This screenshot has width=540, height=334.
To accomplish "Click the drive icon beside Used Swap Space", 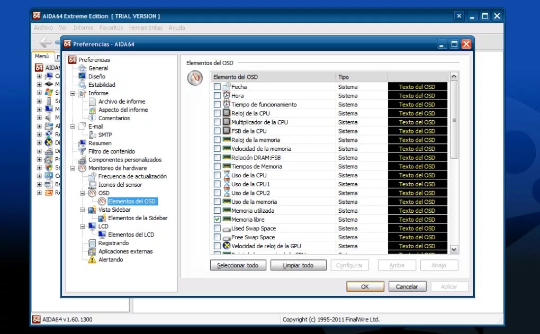I will click(x=226, y=229).
